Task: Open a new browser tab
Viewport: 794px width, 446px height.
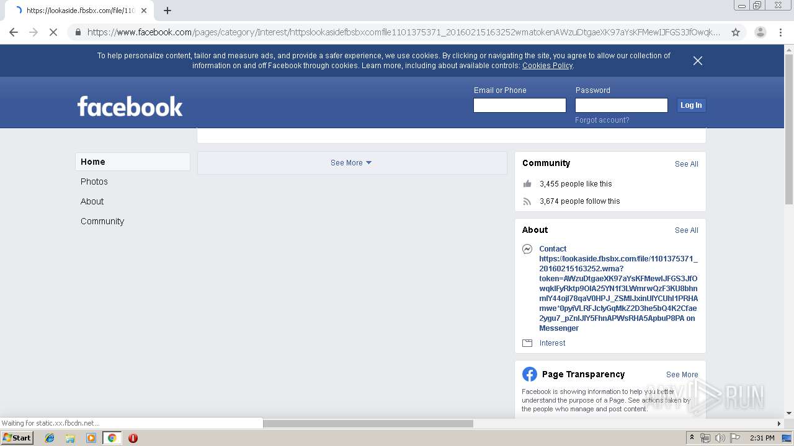Action: point(167,11)
